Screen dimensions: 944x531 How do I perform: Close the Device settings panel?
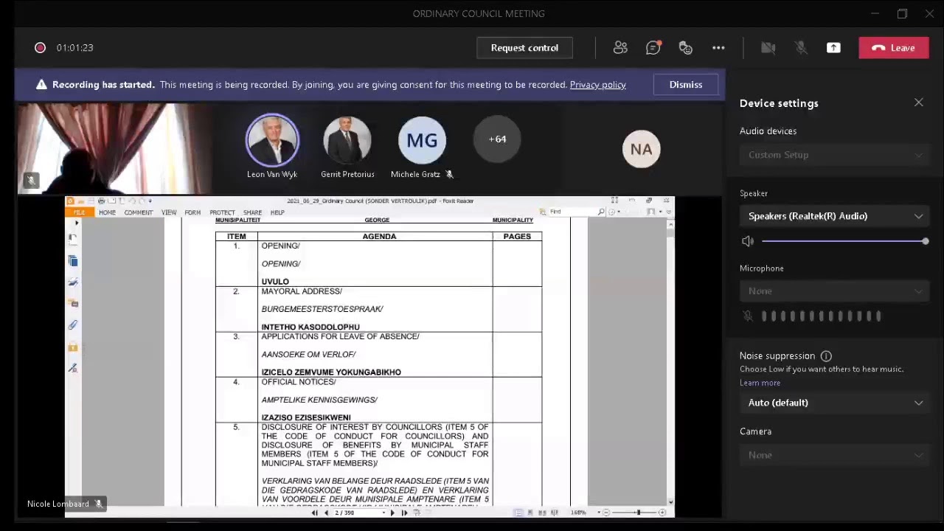(x=919, y=103)
